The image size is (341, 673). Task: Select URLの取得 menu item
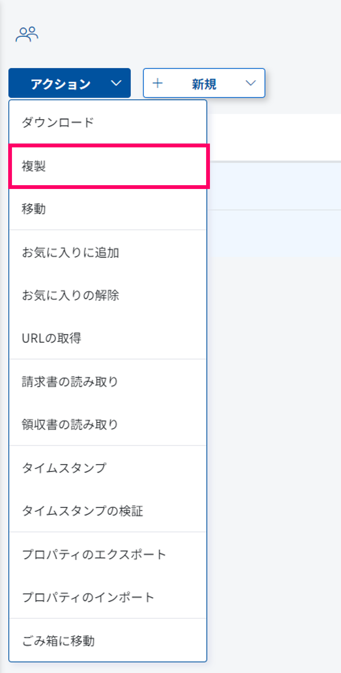[x=52, y=339]
